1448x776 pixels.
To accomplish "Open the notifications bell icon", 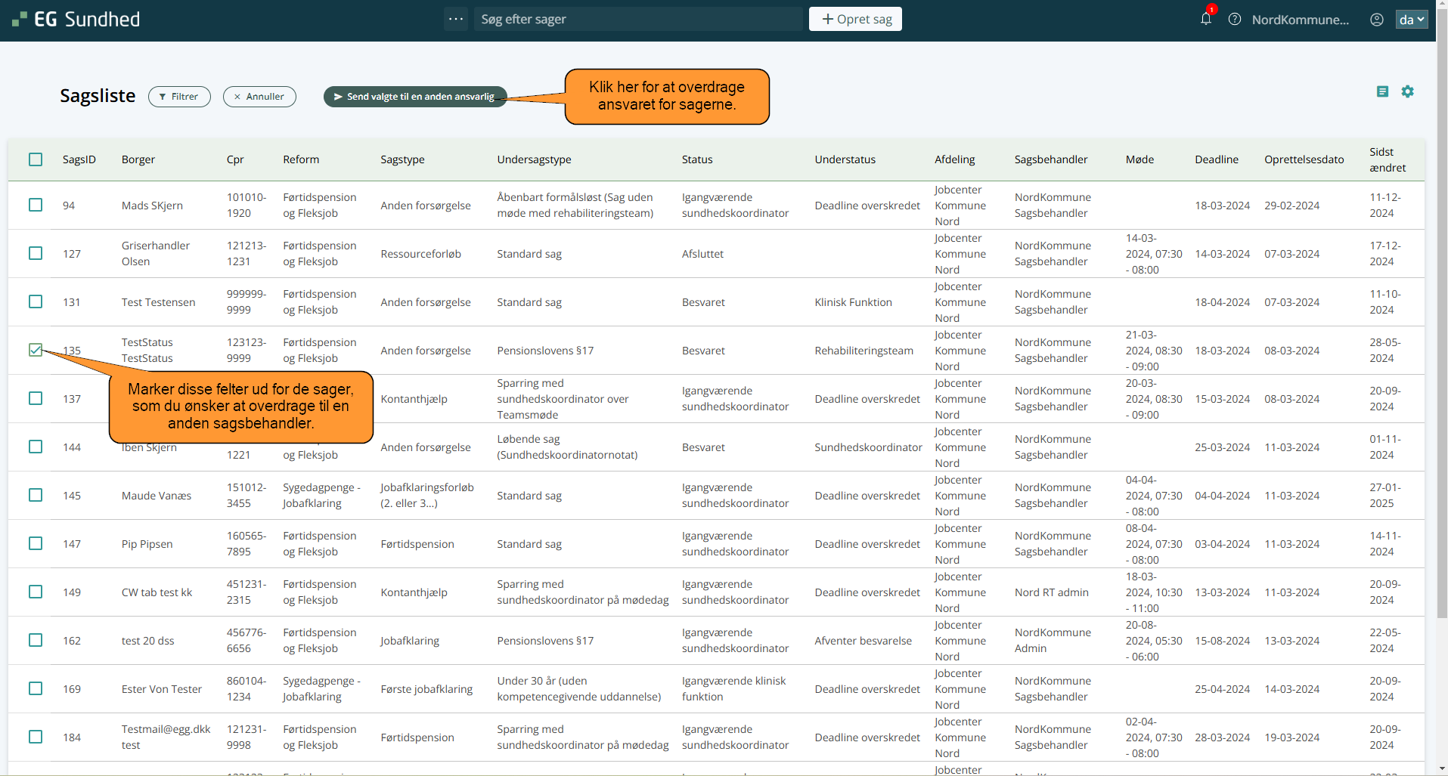I will click(x=1205, y=19).
